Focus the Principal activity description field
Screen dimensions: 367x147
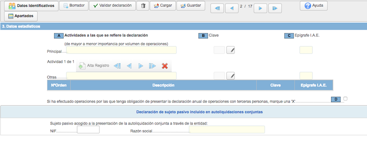click(121, 50)
